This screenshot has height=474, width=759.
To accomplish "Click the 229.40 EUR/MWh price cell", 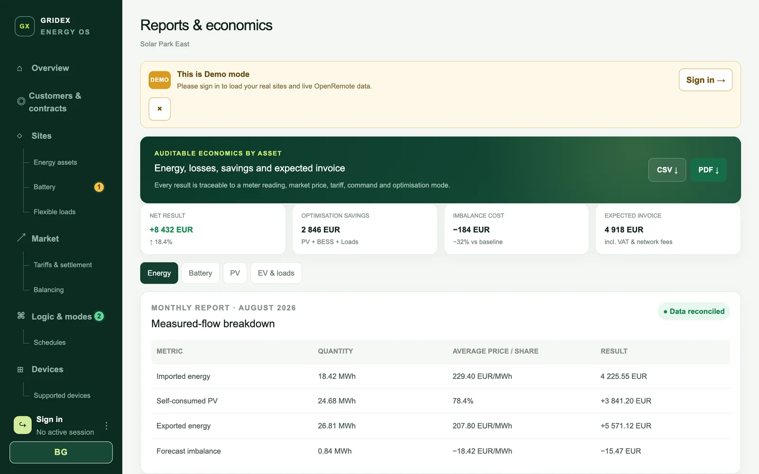I will (x=482, y=376).
